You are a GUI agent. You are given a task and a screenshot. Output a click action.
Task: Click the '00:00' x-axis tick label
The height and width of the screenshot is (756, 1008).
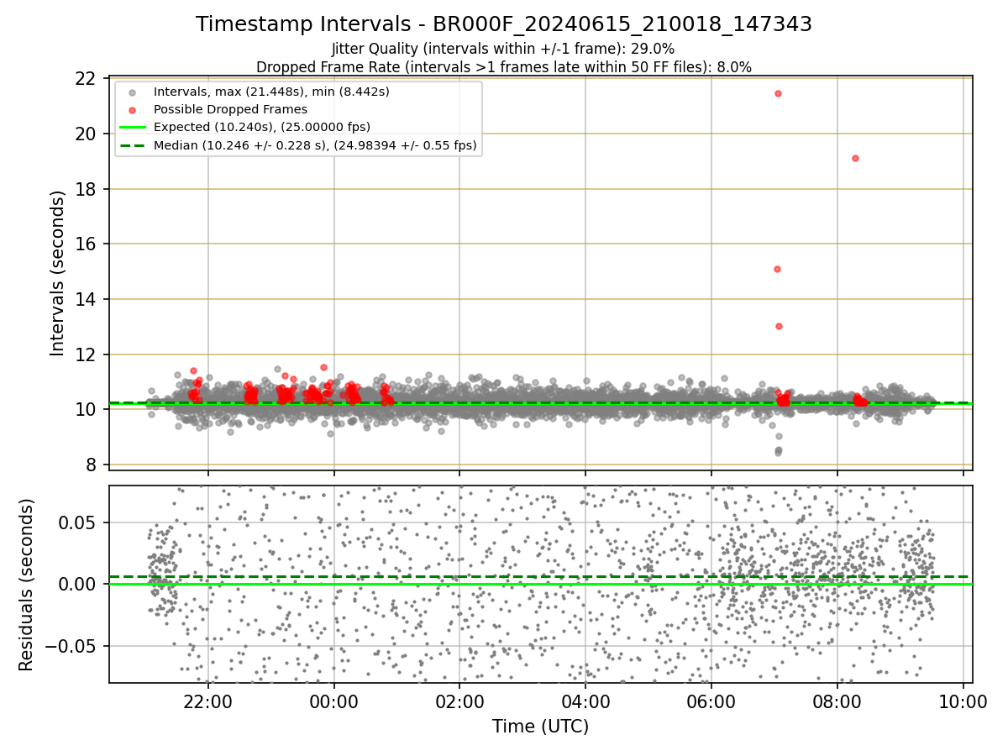pyautogui.click(x=334, y=701)
